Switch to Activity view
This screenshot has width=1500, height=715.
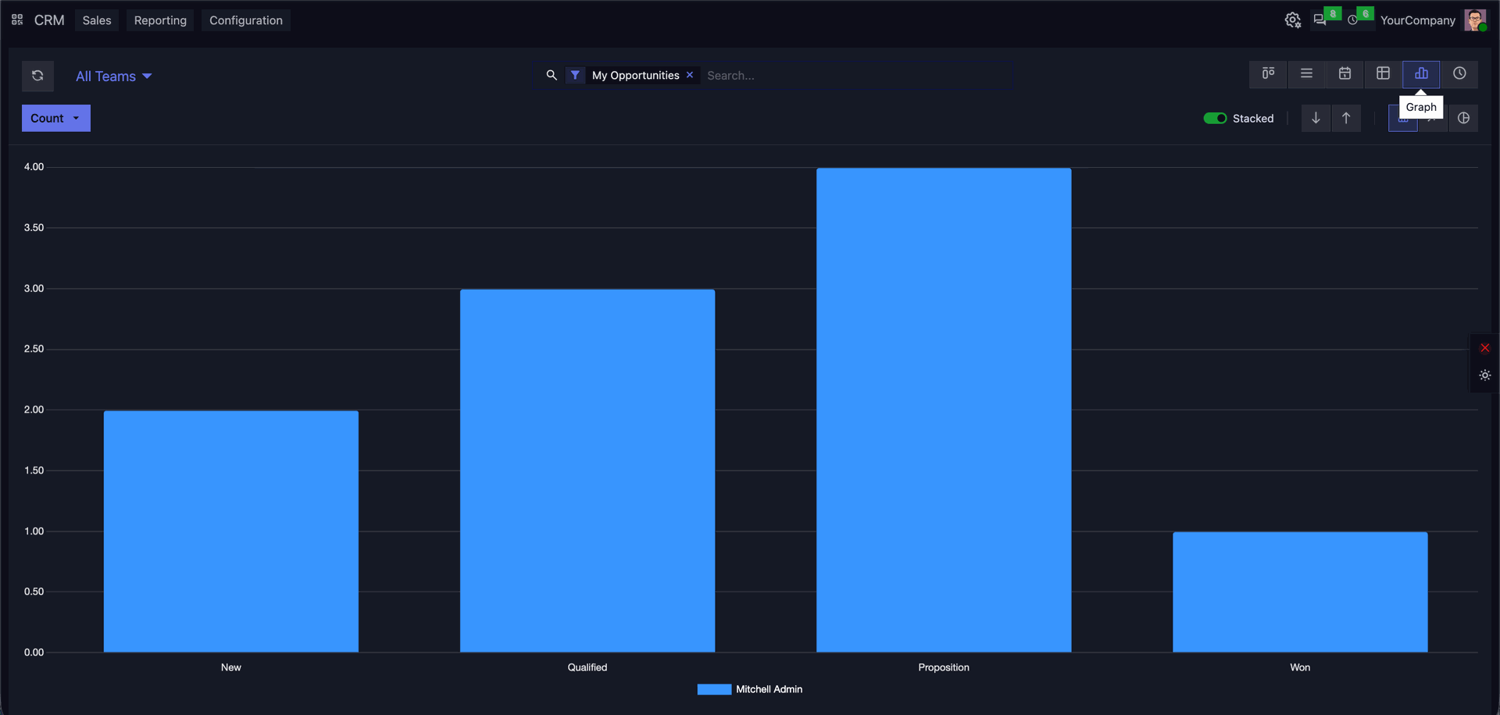(1459, 73)
